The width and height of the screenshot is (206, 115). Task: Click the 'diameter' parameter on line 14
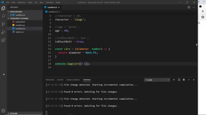(x=82, y=49)
